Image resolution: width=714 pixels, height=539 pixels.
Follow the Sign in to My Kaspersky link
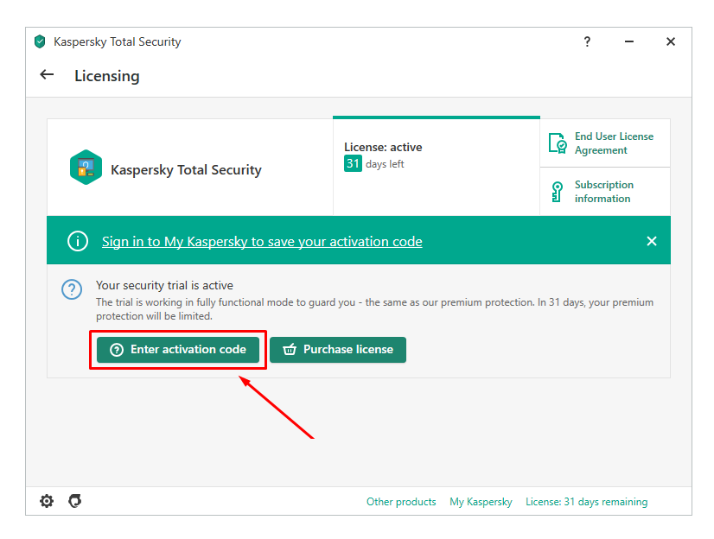[262, 242]
